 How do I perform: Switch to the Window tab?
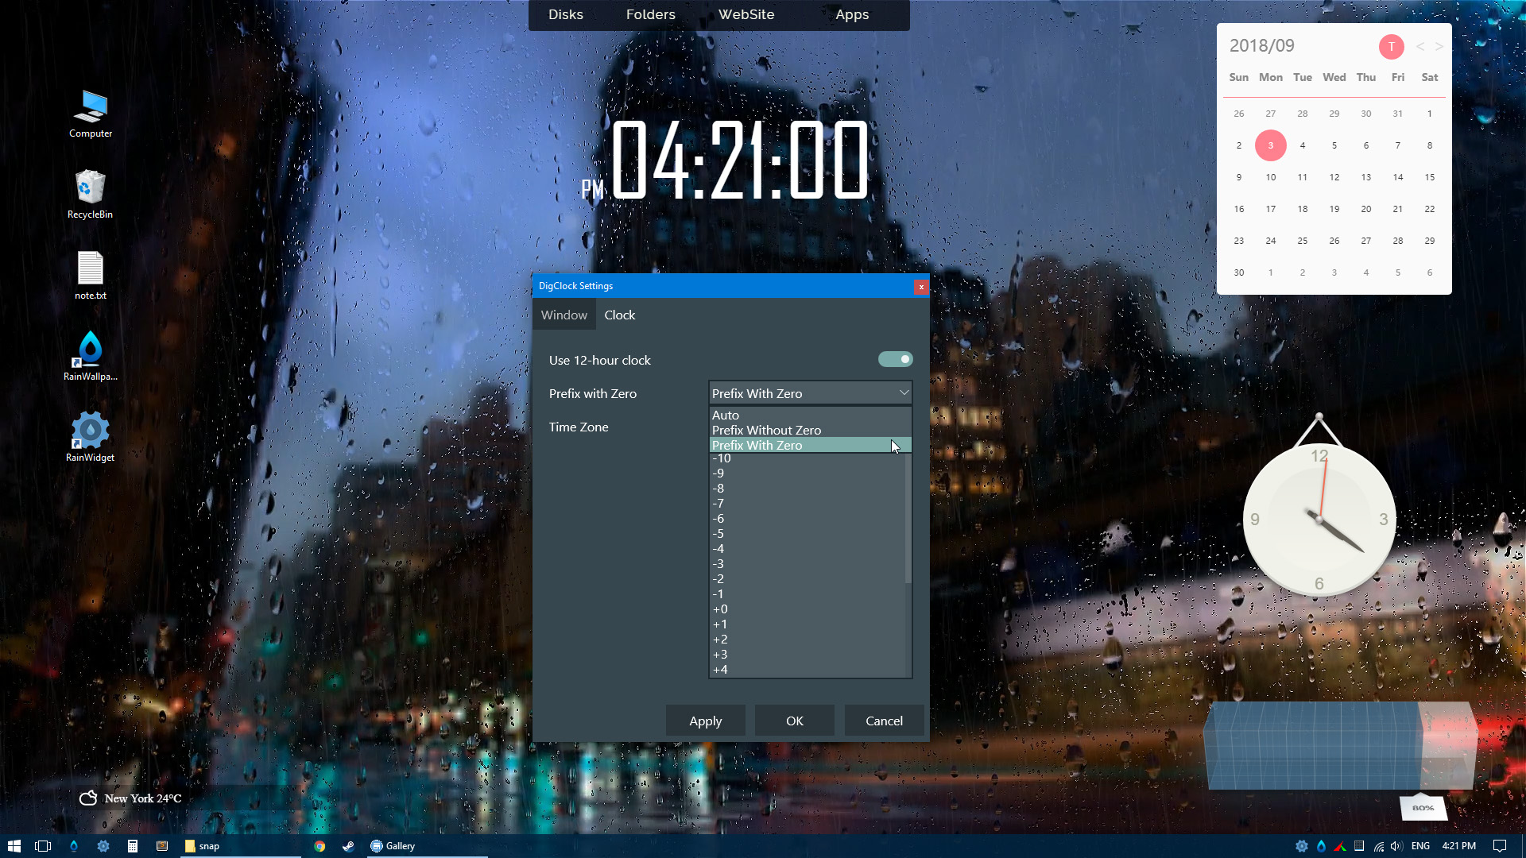click(564, 315)
